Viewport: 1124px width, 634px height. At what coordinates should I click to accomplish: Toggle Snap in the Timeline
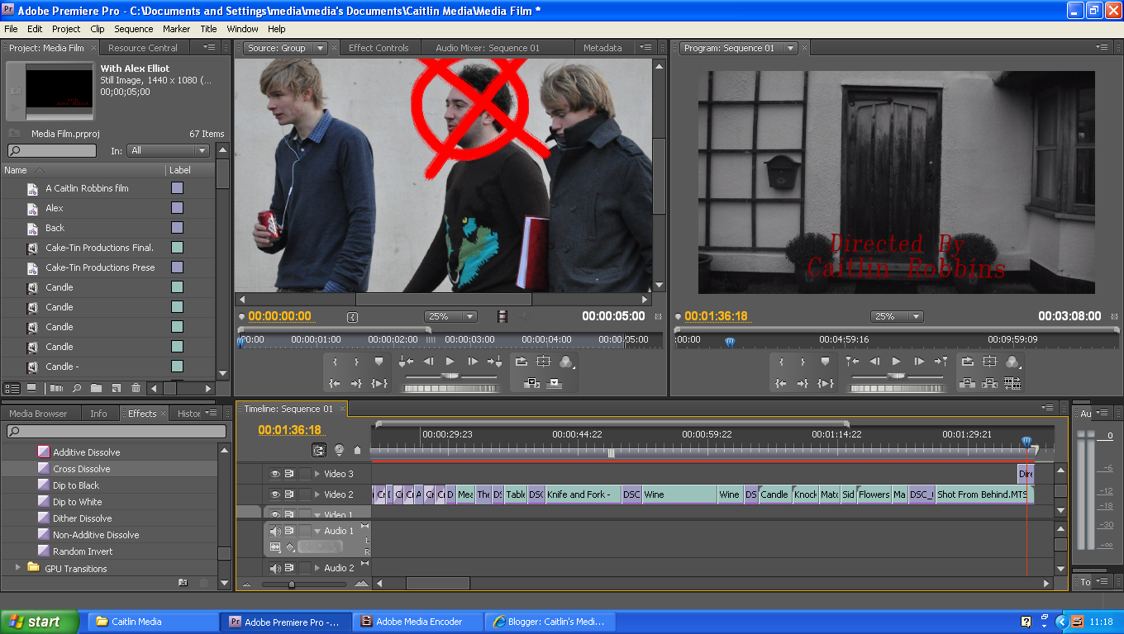(319, 450)
